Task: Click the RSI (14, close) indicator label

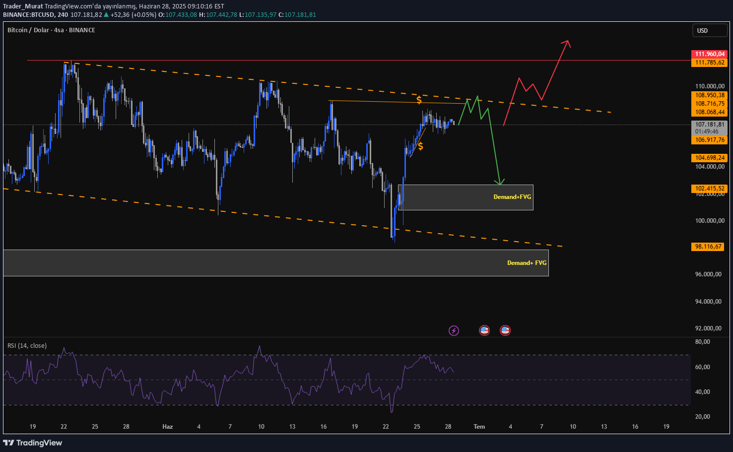Action: pyautogui.click(x=27, y=346)
